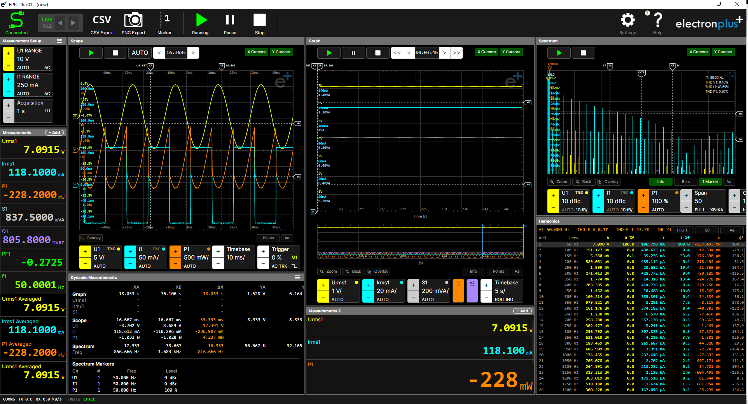Screen dimensions: 748x404
Task: Decrease Scope Trigger level with the minus button
Action: coord(263,263)
